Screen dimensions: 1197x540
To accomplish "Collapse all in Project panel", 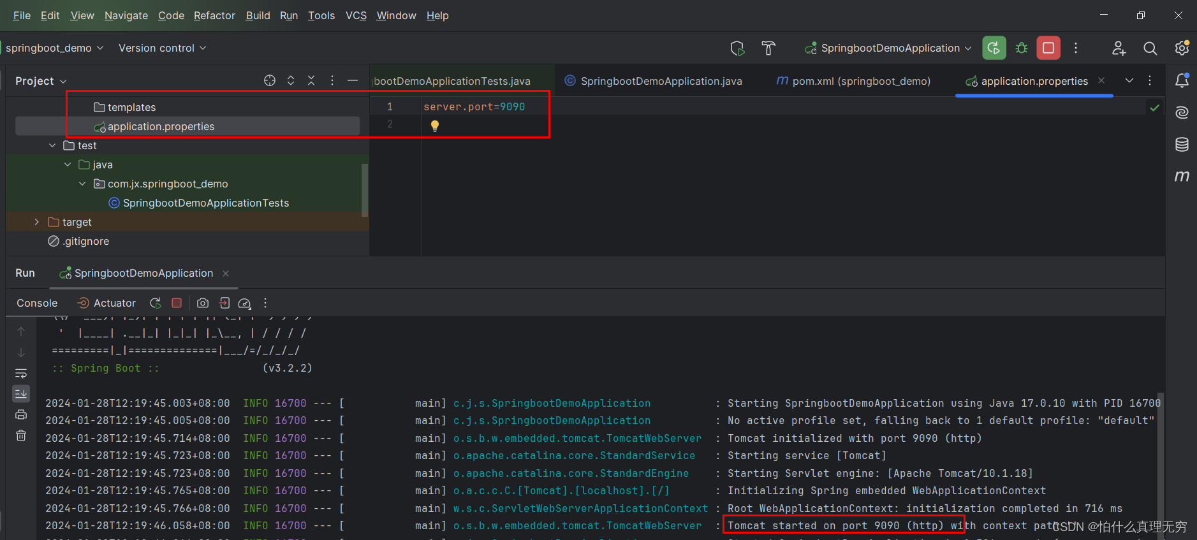I will [x=311, y=80].
